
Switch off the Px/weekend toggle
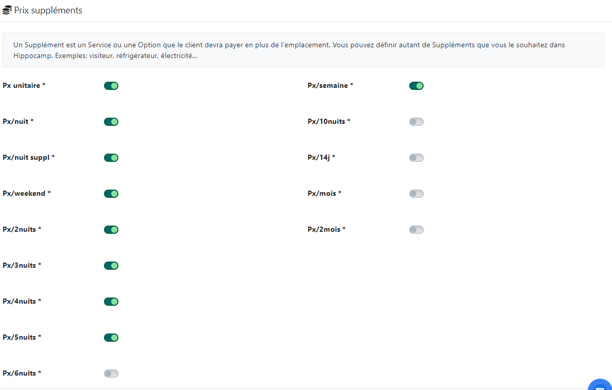click(x=111, y=194)
